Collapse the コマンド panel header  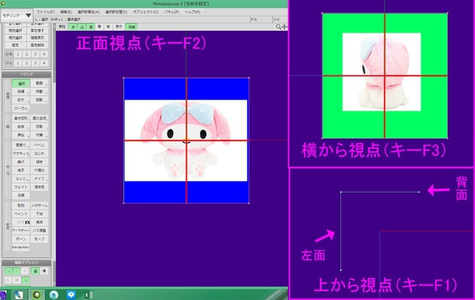[x=27, y=74]
